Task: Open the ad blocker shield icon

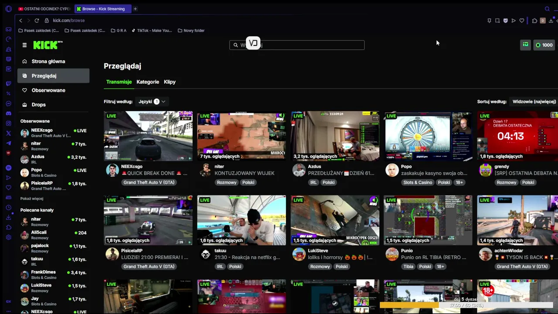Action: (506, 20)
